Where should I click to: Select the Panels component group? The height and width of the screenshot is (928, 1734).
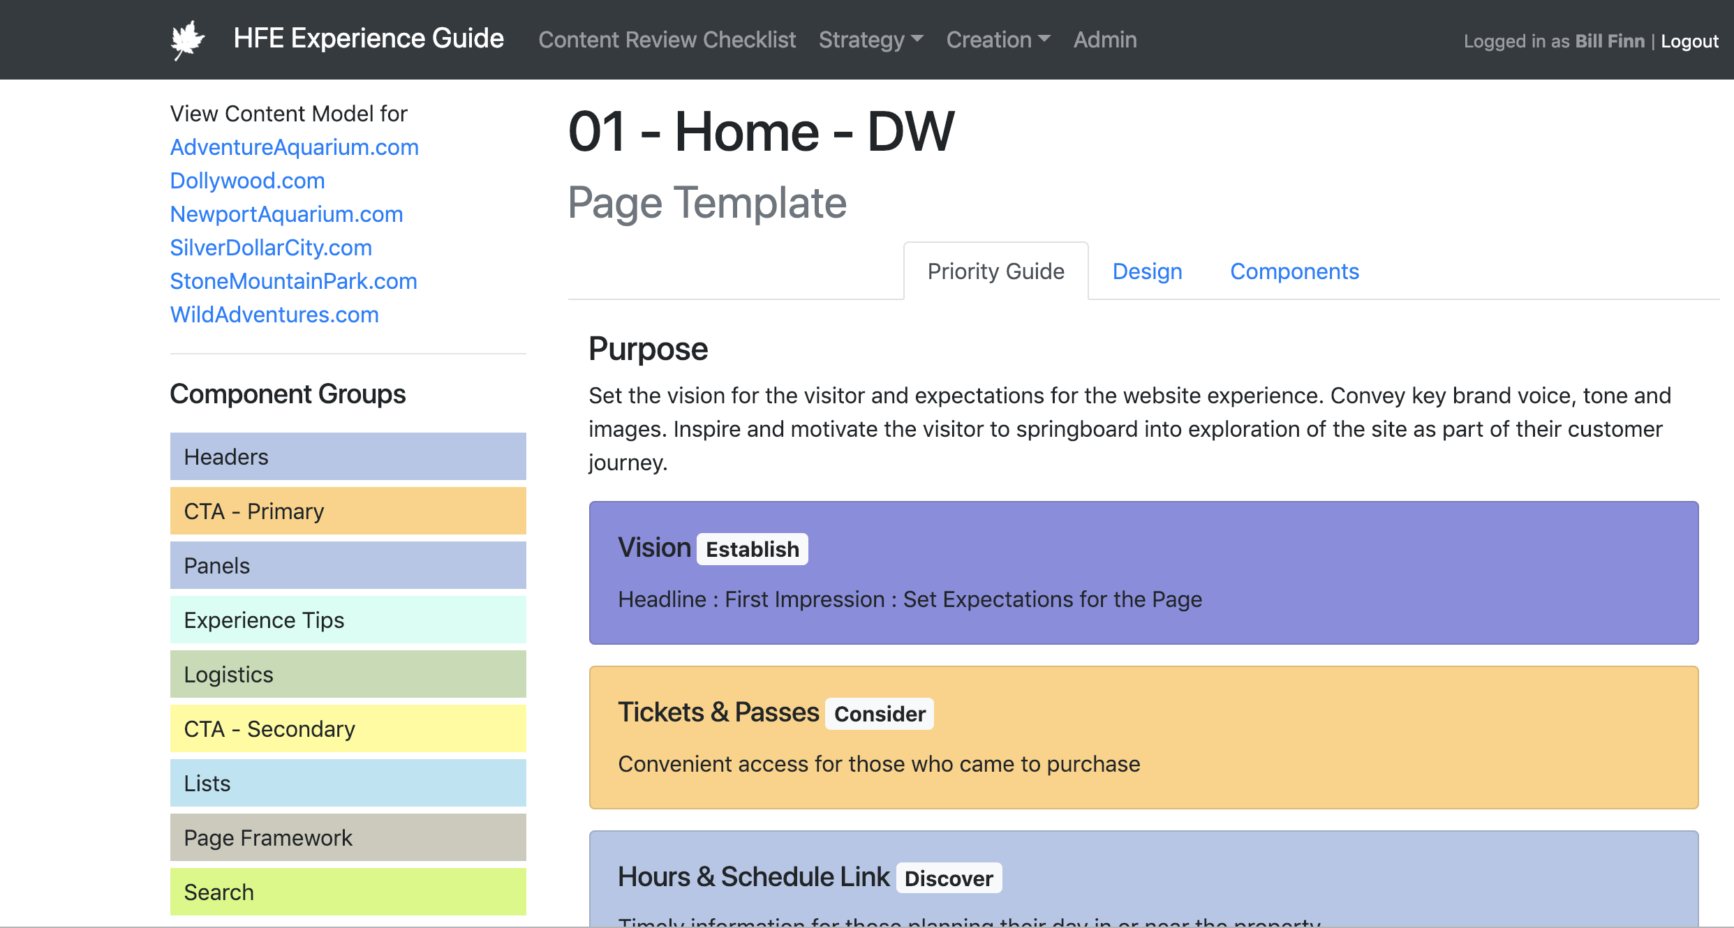coord(348,565)
